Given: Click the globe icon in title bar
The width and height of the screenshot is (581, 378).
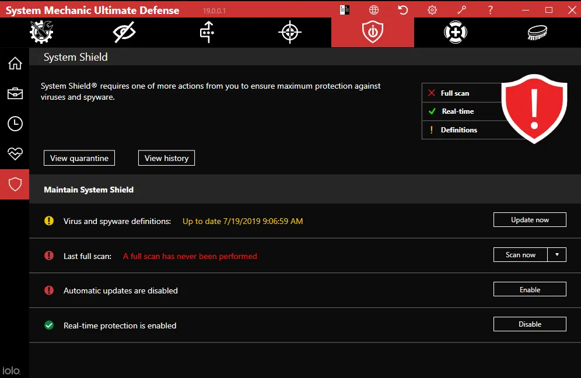Looking at the screenshot, I should point(374,10).
